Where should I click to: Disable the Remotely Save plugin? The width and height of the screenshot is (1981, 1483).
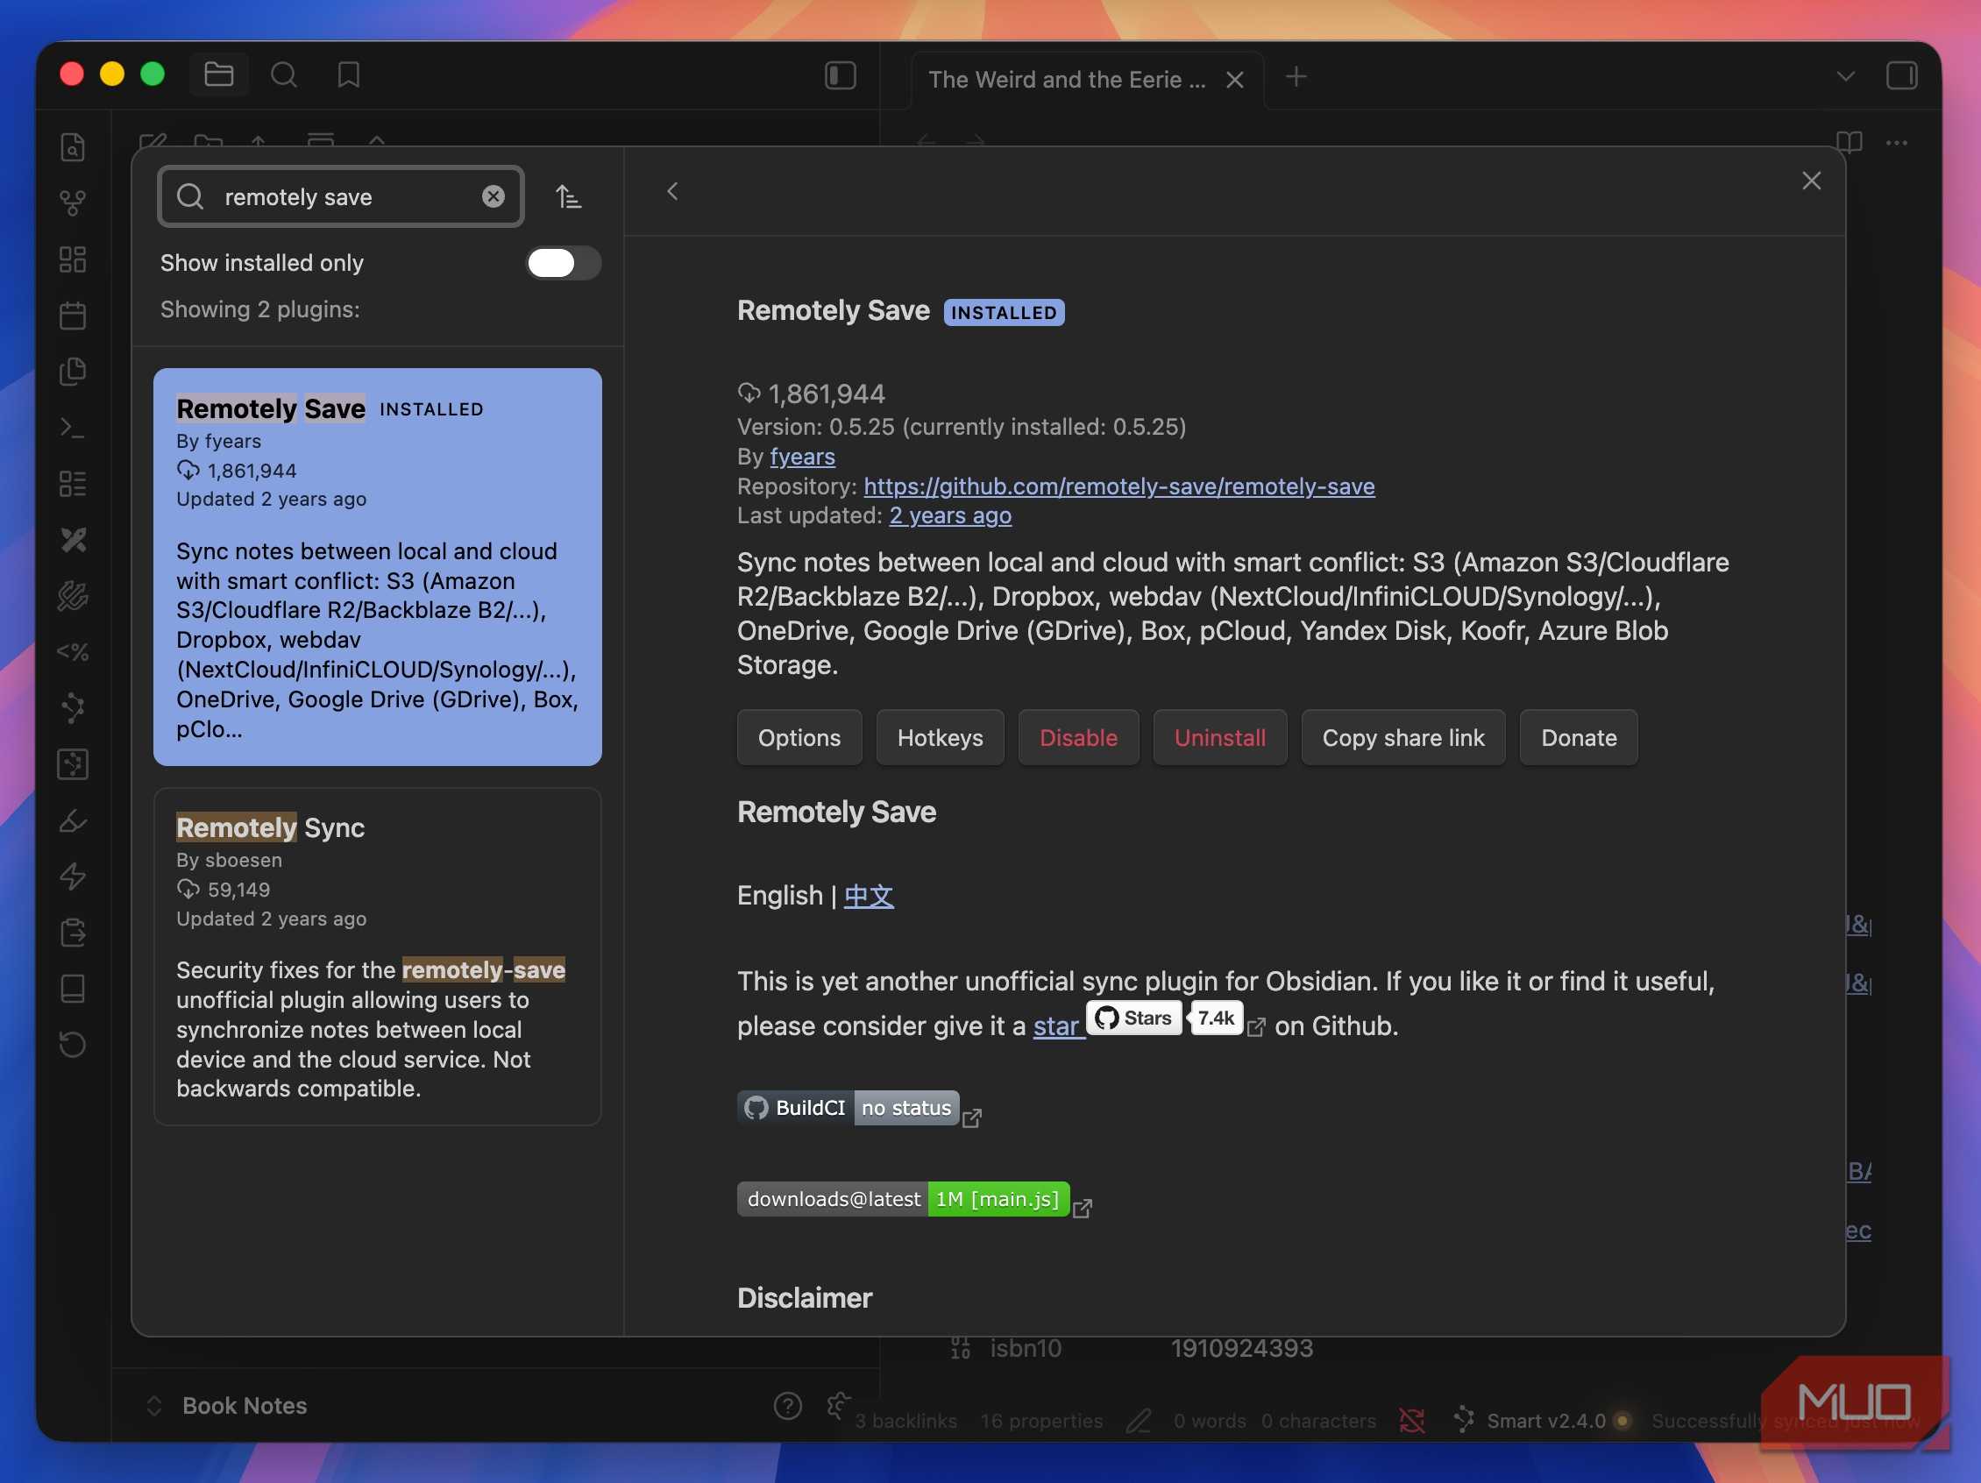click(x=1078, y=737)
